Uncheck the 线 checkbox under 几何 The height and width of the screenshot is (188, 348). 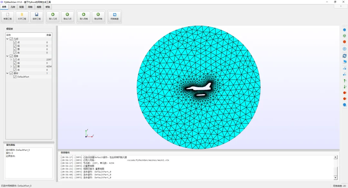pos(15,46)
